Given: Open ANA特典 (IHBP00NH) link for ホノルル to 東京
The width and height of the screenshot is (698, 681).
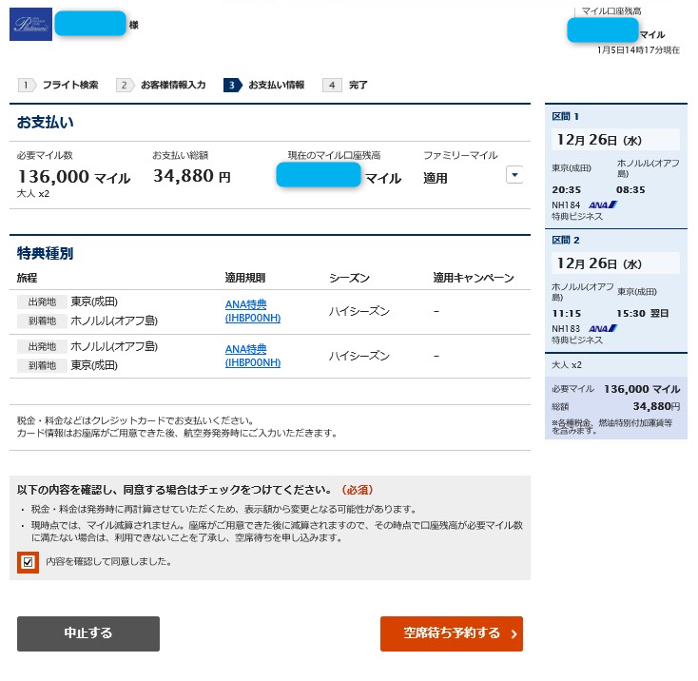Looking at the screenshot, I should pos(253,356).
